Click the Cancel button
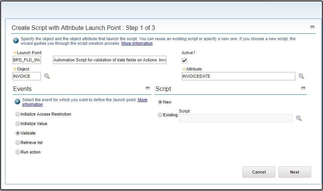Screen dimensions: 323x191 259,172
